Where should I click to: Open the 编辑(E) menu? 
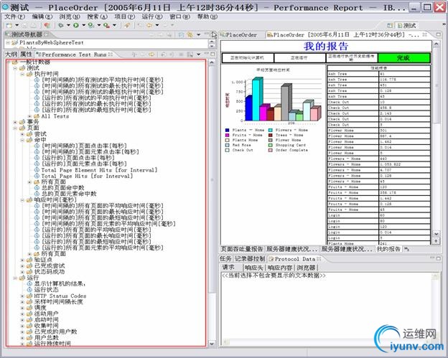click(x=42, y=17)
